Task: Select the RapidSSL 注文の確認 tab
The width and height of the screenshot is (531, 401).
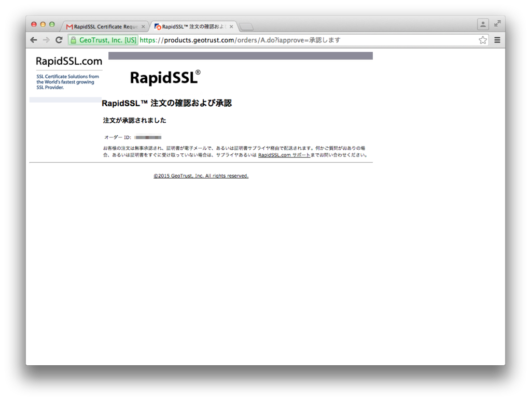Action: point(193,26)
